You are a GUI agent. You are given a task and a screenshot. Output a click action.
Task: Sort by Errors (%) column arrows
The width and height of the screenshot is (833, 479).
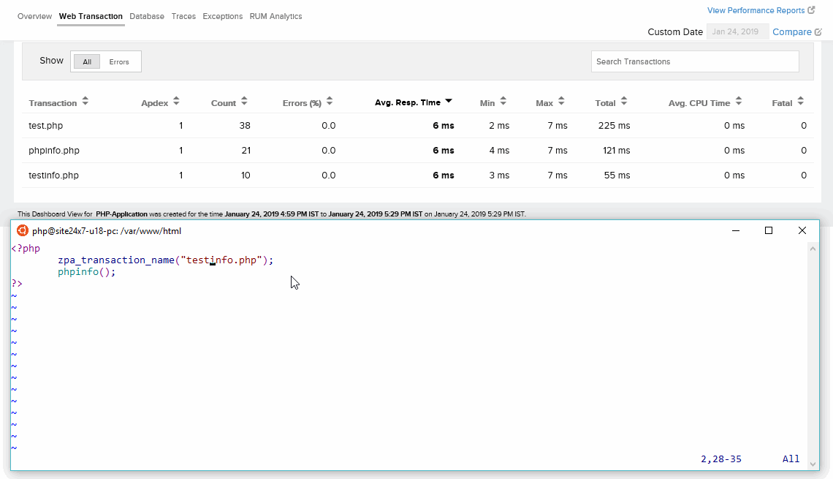coord(330,102)
